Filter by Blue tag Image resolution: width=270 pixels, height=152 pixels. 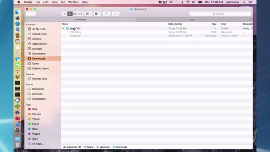[x=35, y=129]
